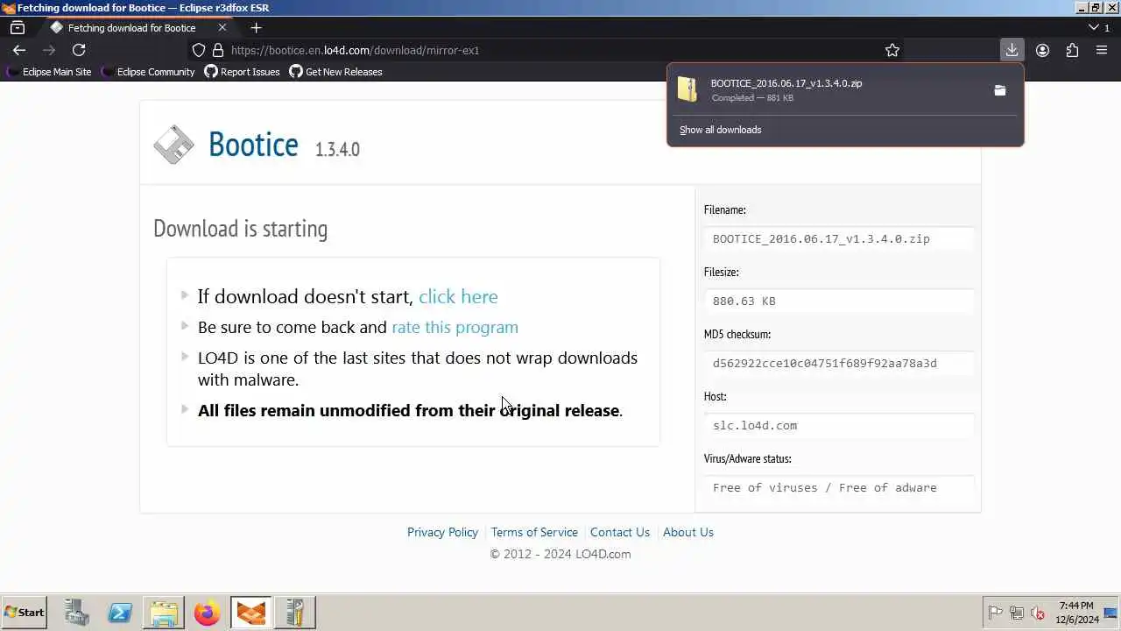Image resolution: width=1121 pixels, height=631 pixels.
Task: Open Firefox taskbar icon
Action: pyautogui.click(x=208, y=613)
